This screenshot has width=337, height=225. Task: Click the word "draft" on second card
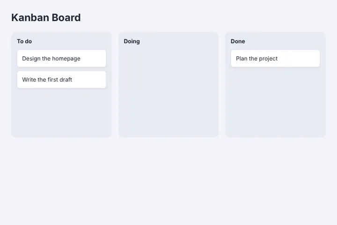click(66, 79)
